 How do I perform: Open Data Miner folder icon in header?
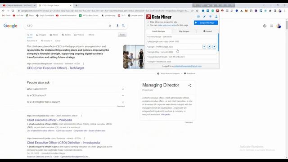(198, 17)
